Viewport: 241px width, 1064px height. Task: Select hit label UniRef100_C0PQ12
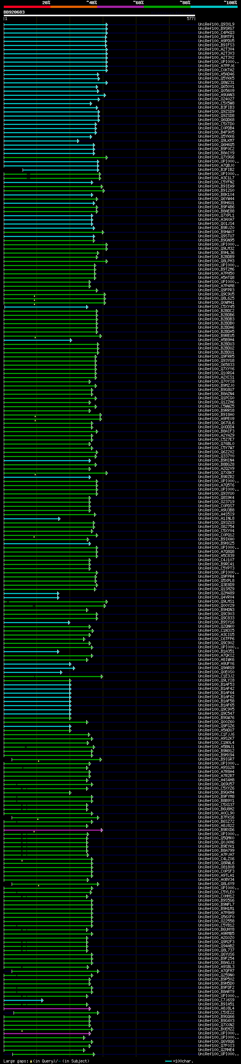(216, 535)
